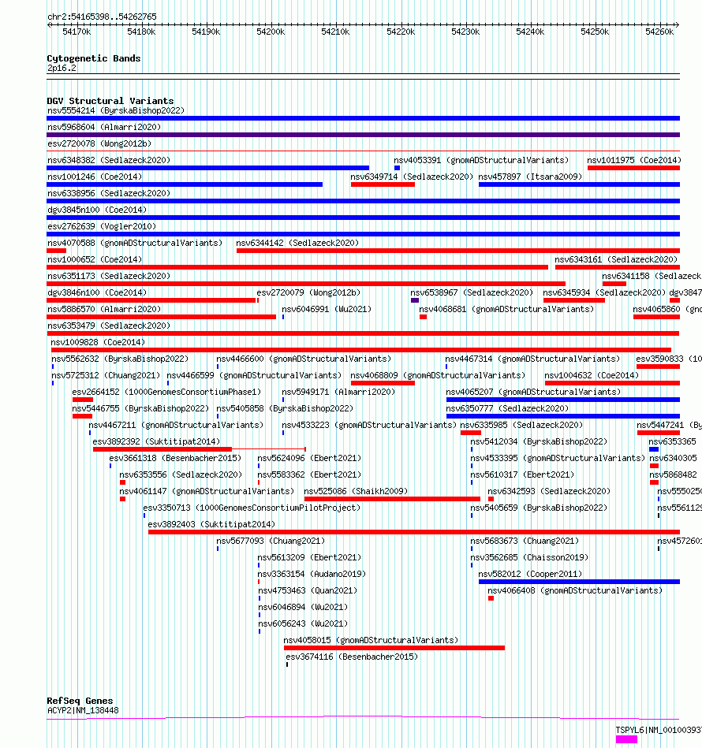Select esv2664152 (1000GenomesConsortiumPhase1) label

click(x=166, y=392)
